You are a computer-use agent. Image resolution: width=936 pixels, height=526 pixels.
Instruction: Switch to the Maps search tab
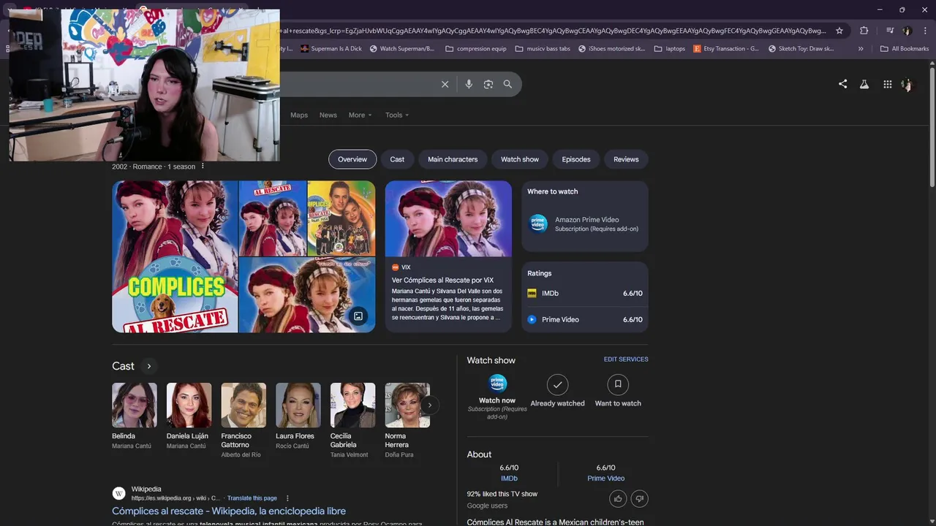[x=299, y=115]
